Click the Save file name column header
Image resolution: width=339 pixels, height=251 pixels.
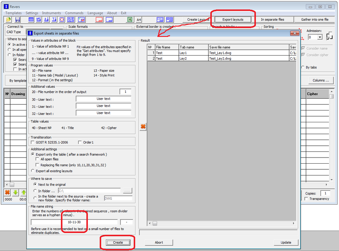pos(249,47)
